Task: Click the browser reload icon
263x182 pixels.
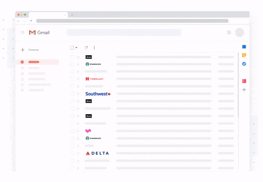Action: [31, 21]
